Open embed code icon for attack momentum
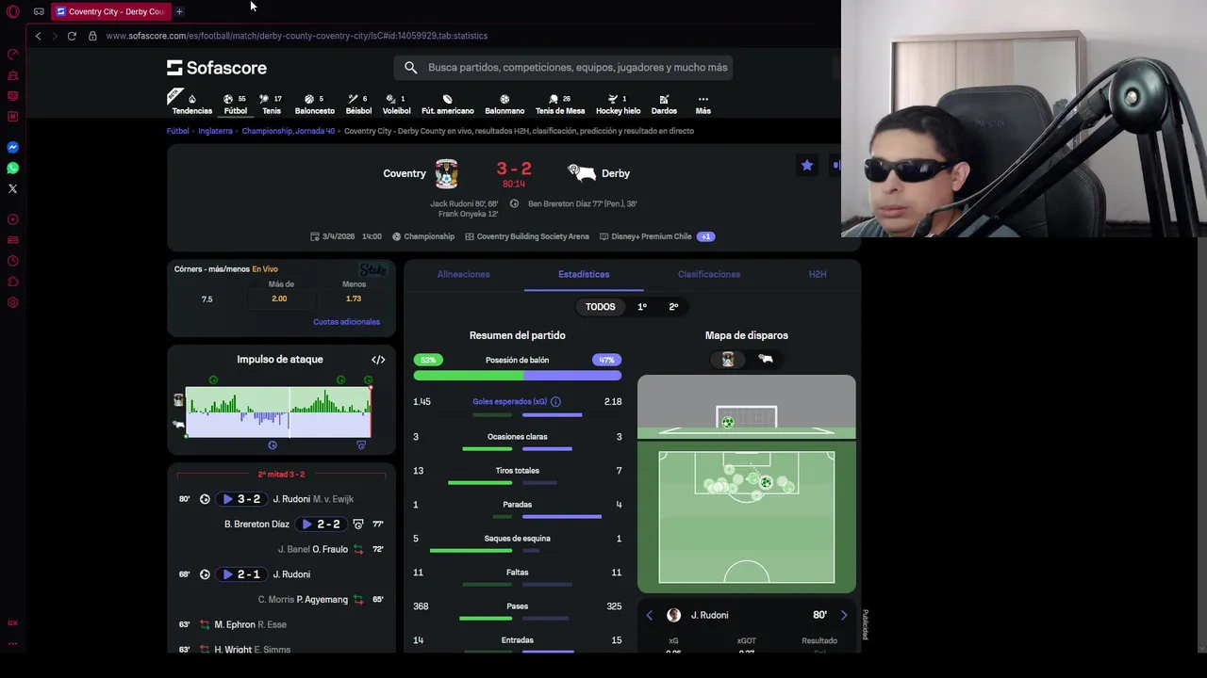Image resolution: width=1207 pixels, height=678 pixels. (378, 360)
